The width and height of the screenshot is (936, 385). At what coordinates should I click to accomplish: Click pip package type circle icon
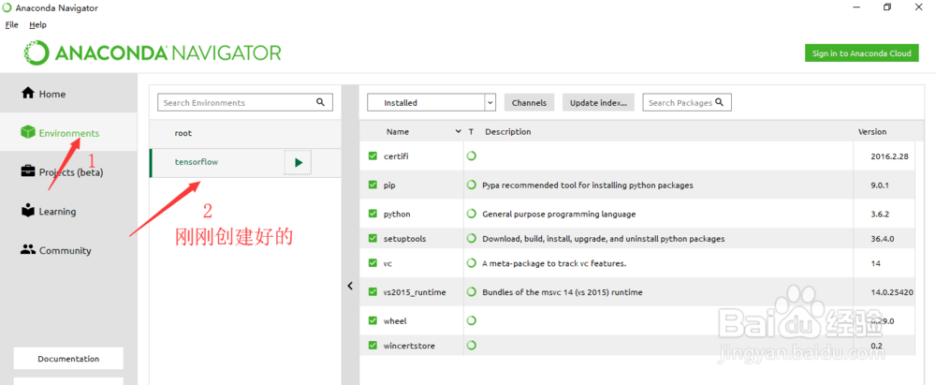(x=472, y=185)
